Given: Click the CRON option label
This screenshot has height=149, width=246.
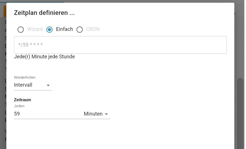Looking at the screenshot, I should (x=93, y=29).
